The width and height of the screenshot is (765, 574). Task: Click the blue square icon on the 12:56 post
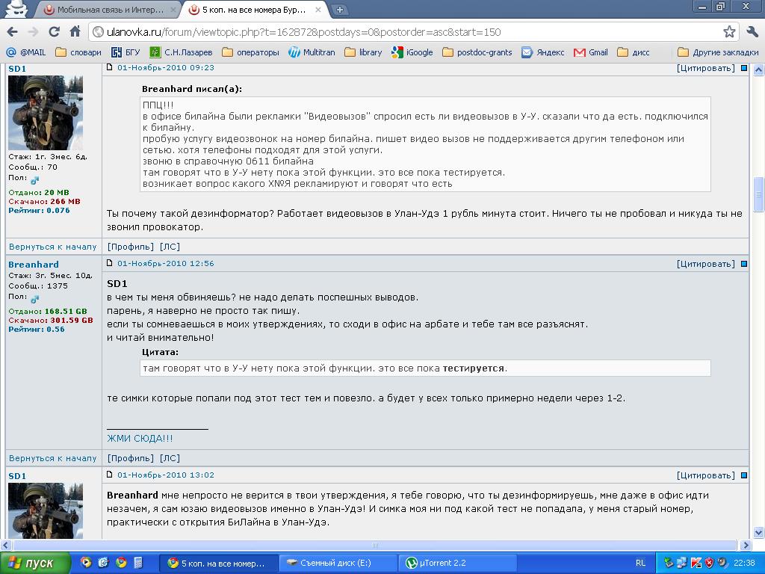[744, 264]
